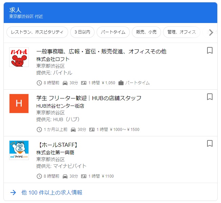Click clock icon in ロフト listing

(x=39, y=83)
